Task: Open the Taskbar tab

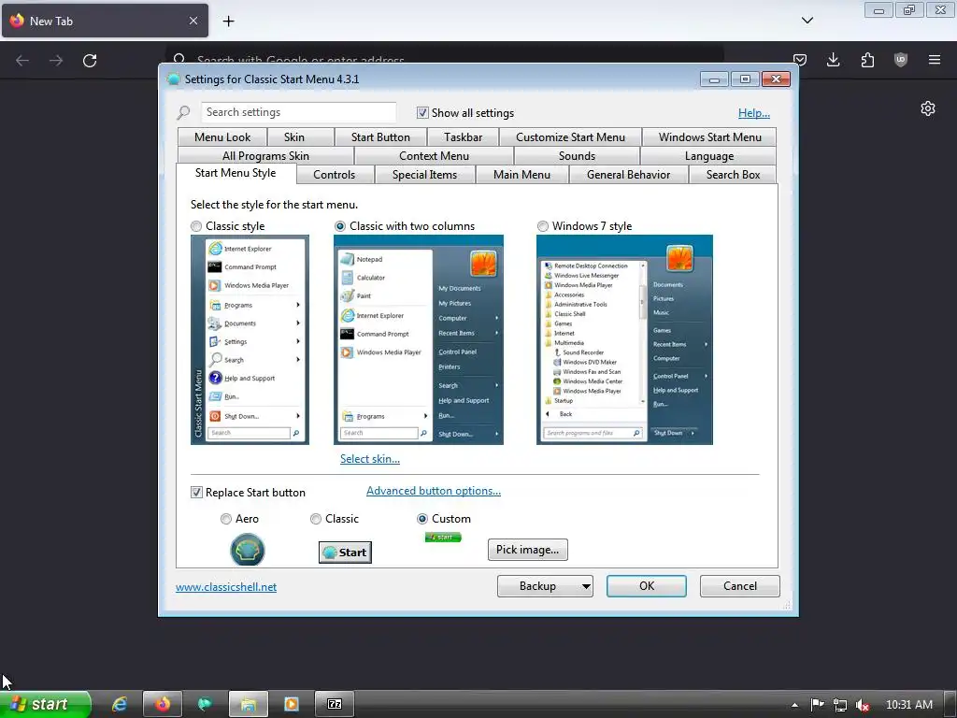Action: pos(464,137)
